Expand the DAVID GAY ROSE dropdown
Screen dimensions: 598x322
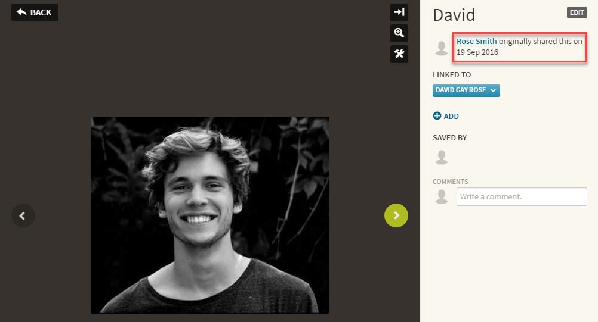(x=466, y=90)
